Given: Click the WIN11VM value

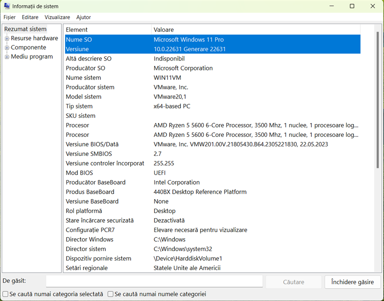Looking at the screenshot, I should click(167, 78).
